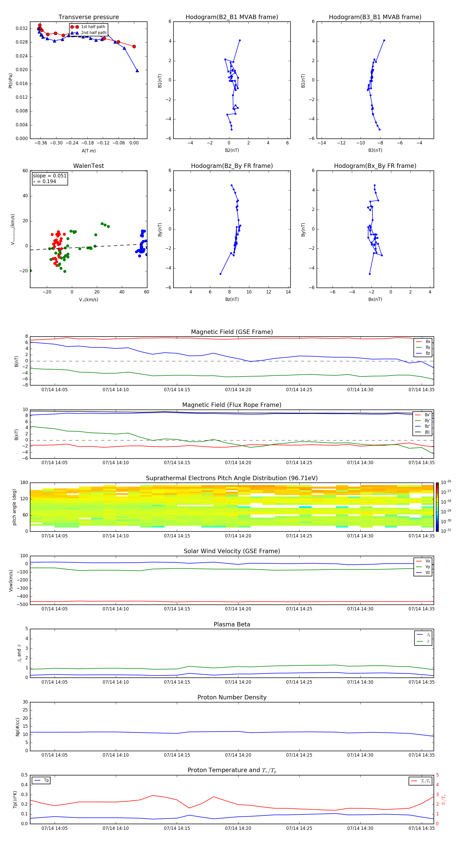Click the Vx legend entry
The width and height of the screenshot is (464, 851).
(x=423, y=561)
